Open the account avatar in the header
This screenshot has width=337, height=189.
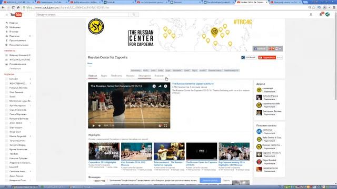[328, 14]
